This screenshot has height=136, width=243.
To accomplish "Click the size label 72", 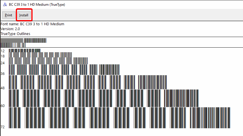I will point(3,127).
